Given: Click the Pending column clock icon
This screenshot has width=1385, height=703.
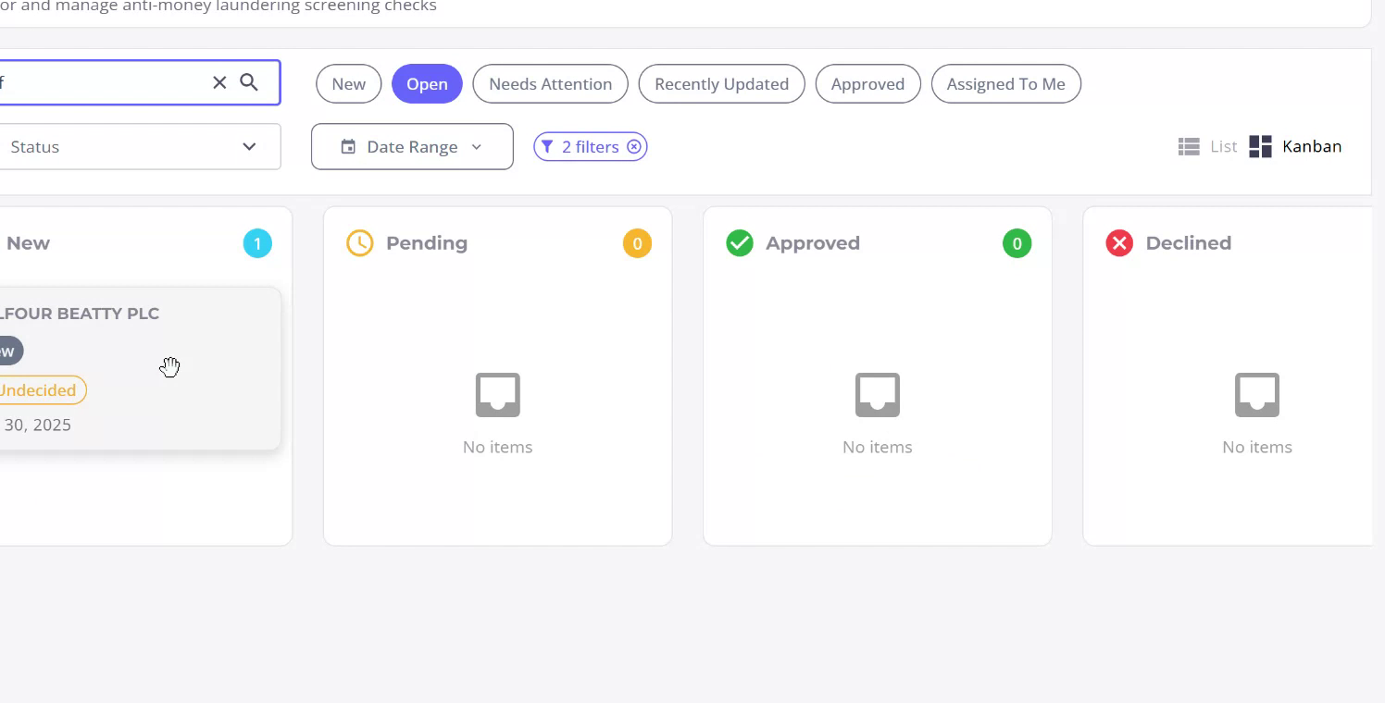Looking at the screenshot, I should click(x=359, y=243).
